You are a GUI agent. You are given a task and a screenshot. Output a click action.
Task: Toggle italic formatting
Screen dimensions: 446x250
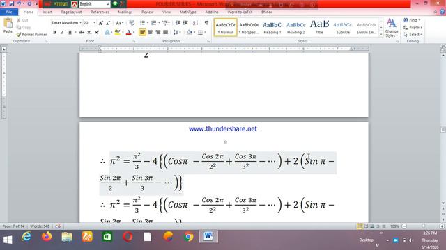[x=62, y=33]
